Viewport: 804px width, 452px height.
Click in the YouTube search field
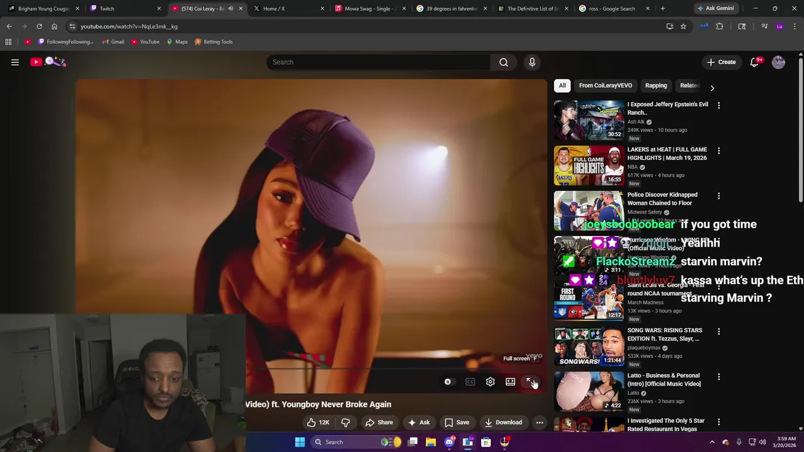pos(379,62)
